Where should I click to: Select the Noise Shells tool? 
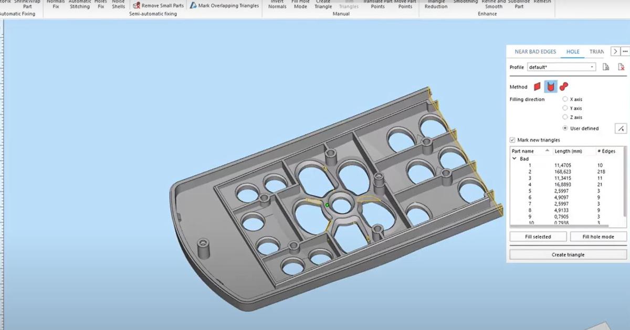click(118, 5)
